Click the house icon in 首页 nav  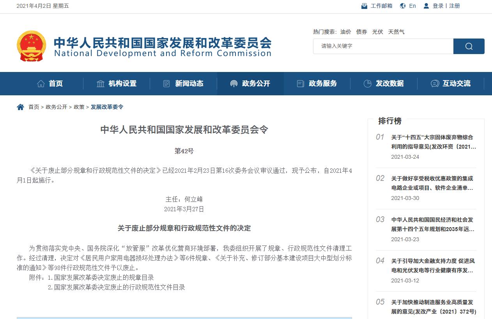coord(41,83)
